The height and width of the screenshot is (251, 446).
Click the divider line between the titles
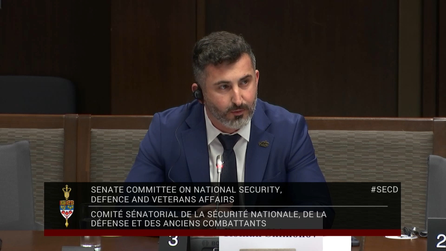[238, 206]
